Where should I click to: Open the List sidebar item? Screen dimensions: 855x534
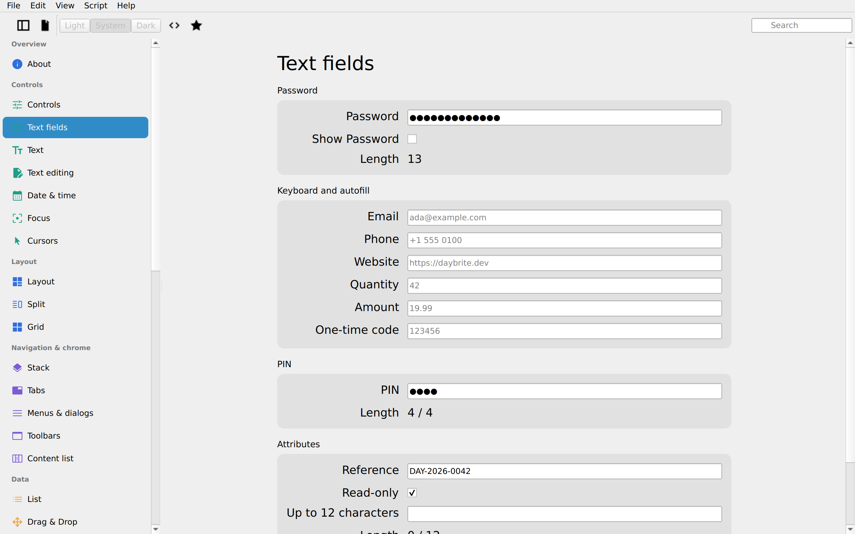[x=75, y=499]
